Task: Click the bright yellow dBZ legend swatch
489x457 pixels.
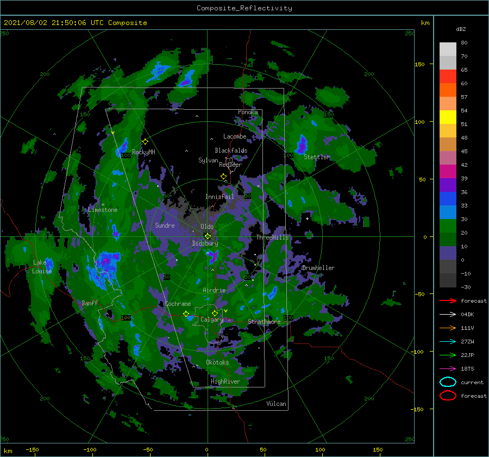Action: 448,117
